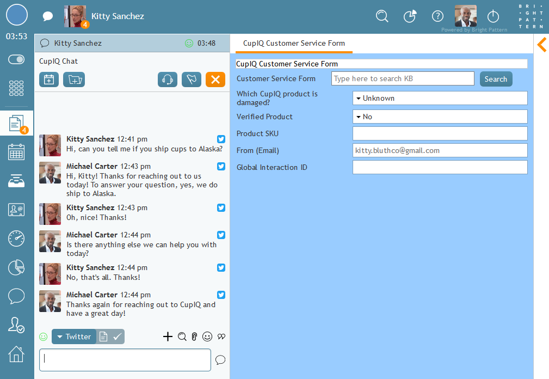Open the statistics pie icon in top bar
Image resolution: width=549 pixels, height=379 pixels.
point(410,16)
